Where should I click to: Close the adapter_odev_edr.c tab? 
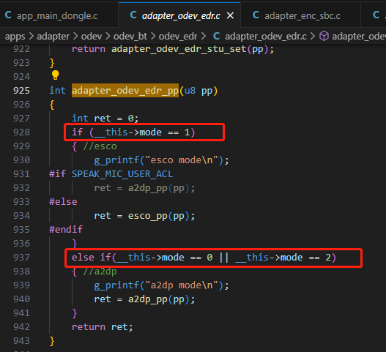coord(230,16)
